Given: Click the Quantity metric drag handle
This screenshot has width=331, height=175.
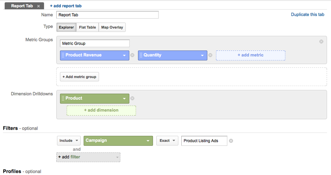Looking at the screenshot, I should 141,55.
